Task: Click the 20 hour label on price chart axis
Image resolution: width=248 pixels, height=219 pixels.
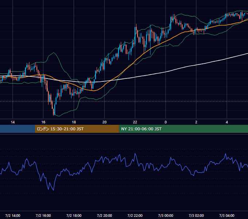Action: [104, 122]
